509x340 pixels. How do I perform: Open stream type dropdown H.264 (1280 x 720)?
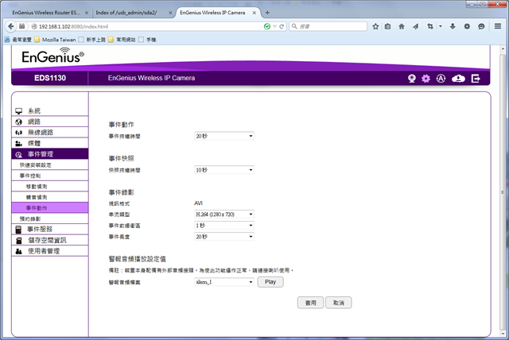pyautogui.click(x=224, y=214)
